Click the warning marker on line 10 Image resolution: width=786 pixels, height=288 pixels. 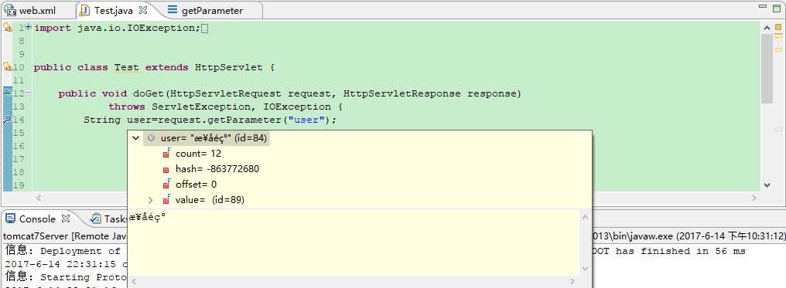(7, 66)
